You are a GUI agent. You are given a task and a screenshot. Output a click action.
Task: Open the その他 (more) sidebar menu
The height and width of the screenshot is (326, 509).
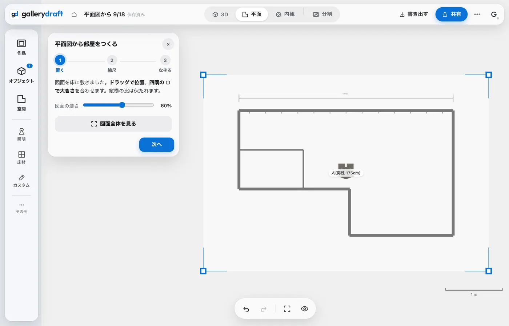point(21,208)
